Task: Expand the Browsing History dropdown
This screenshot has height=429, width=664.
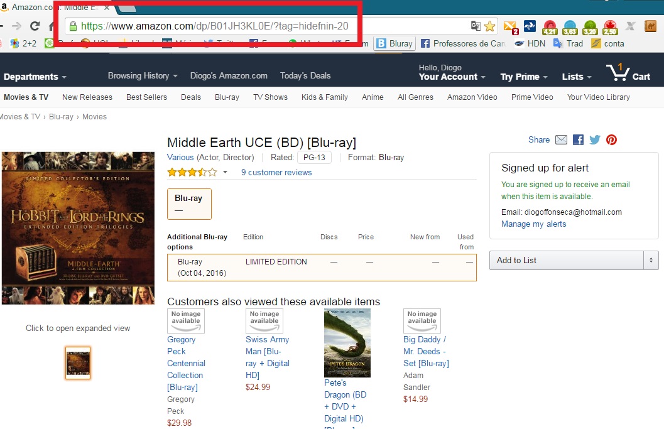Action: point(142,76)
